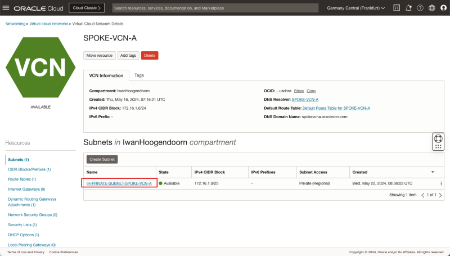Viewport: 450px width, 256px height.
Task: Open the hamburger navigation menu
Action: point(7,8)
